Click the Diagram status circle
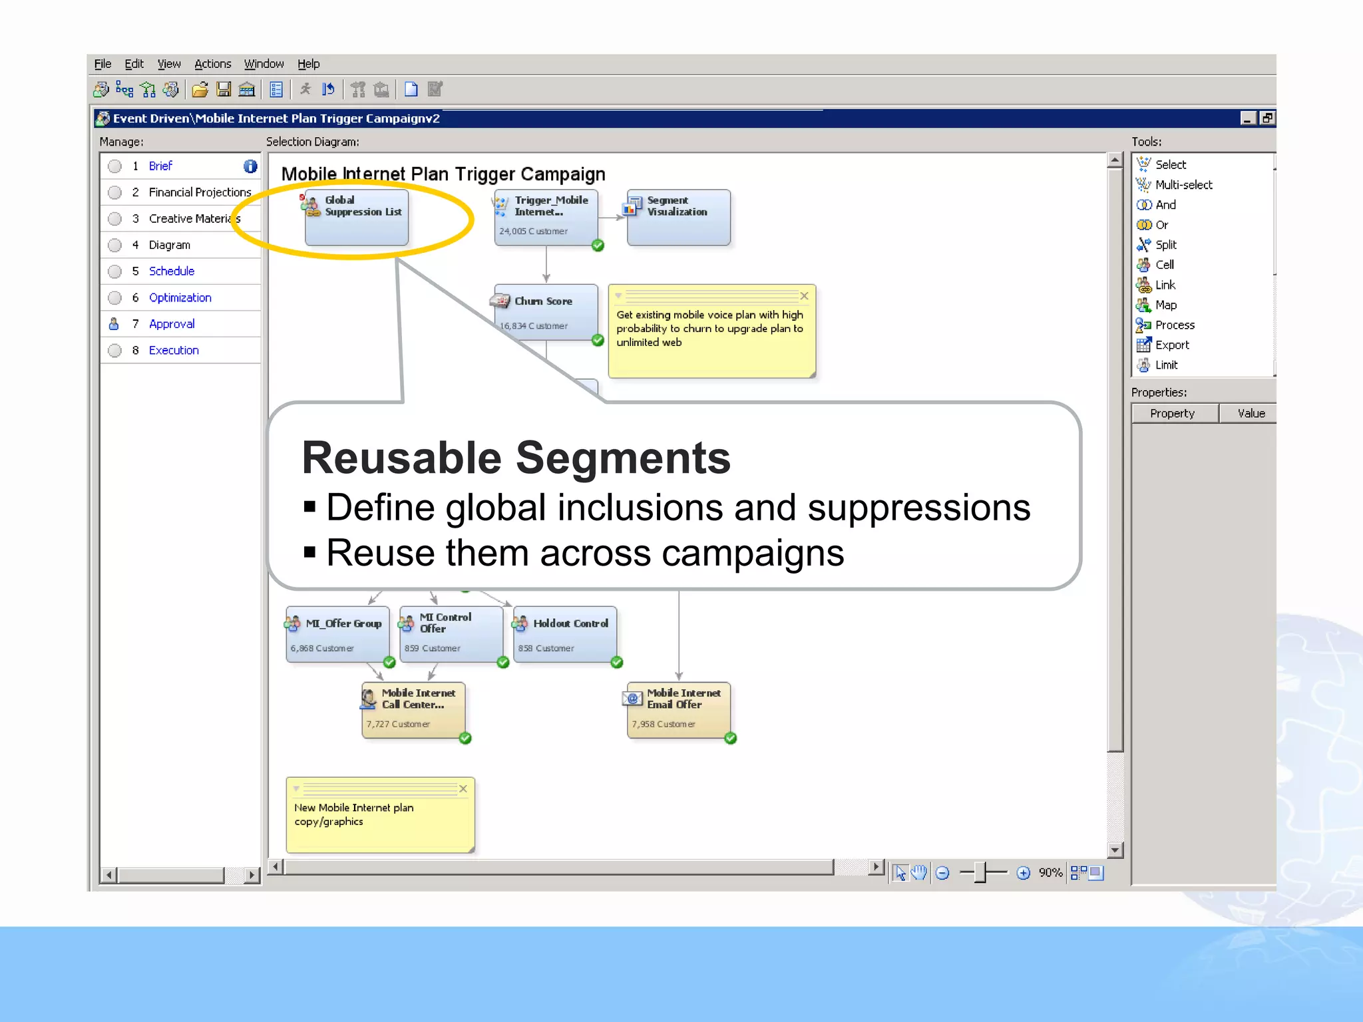The height and width of the screenshot is (1022, 1363). [x=114, y=245]
